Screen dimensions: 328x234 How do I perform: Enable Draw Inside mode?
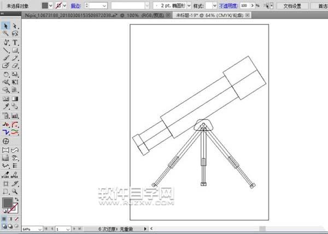[x=16, y=226]
